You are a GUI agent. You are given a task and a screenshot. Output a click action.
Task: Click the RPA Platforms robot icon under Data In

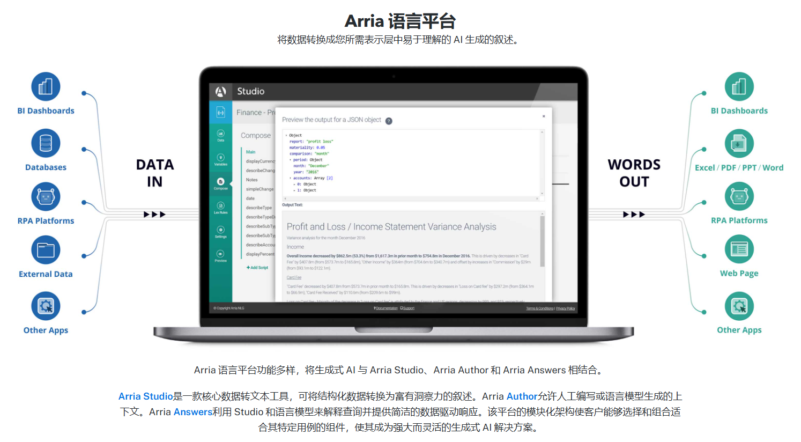[46, 196]
